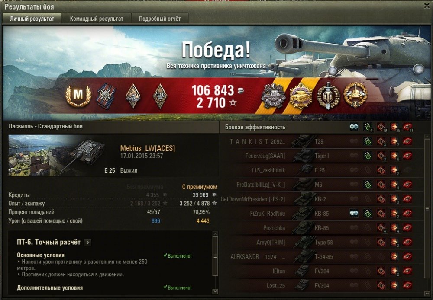Click the damage icon in T29 row
The width and height of the screenshot is (433, 300).
click(394, 141)
